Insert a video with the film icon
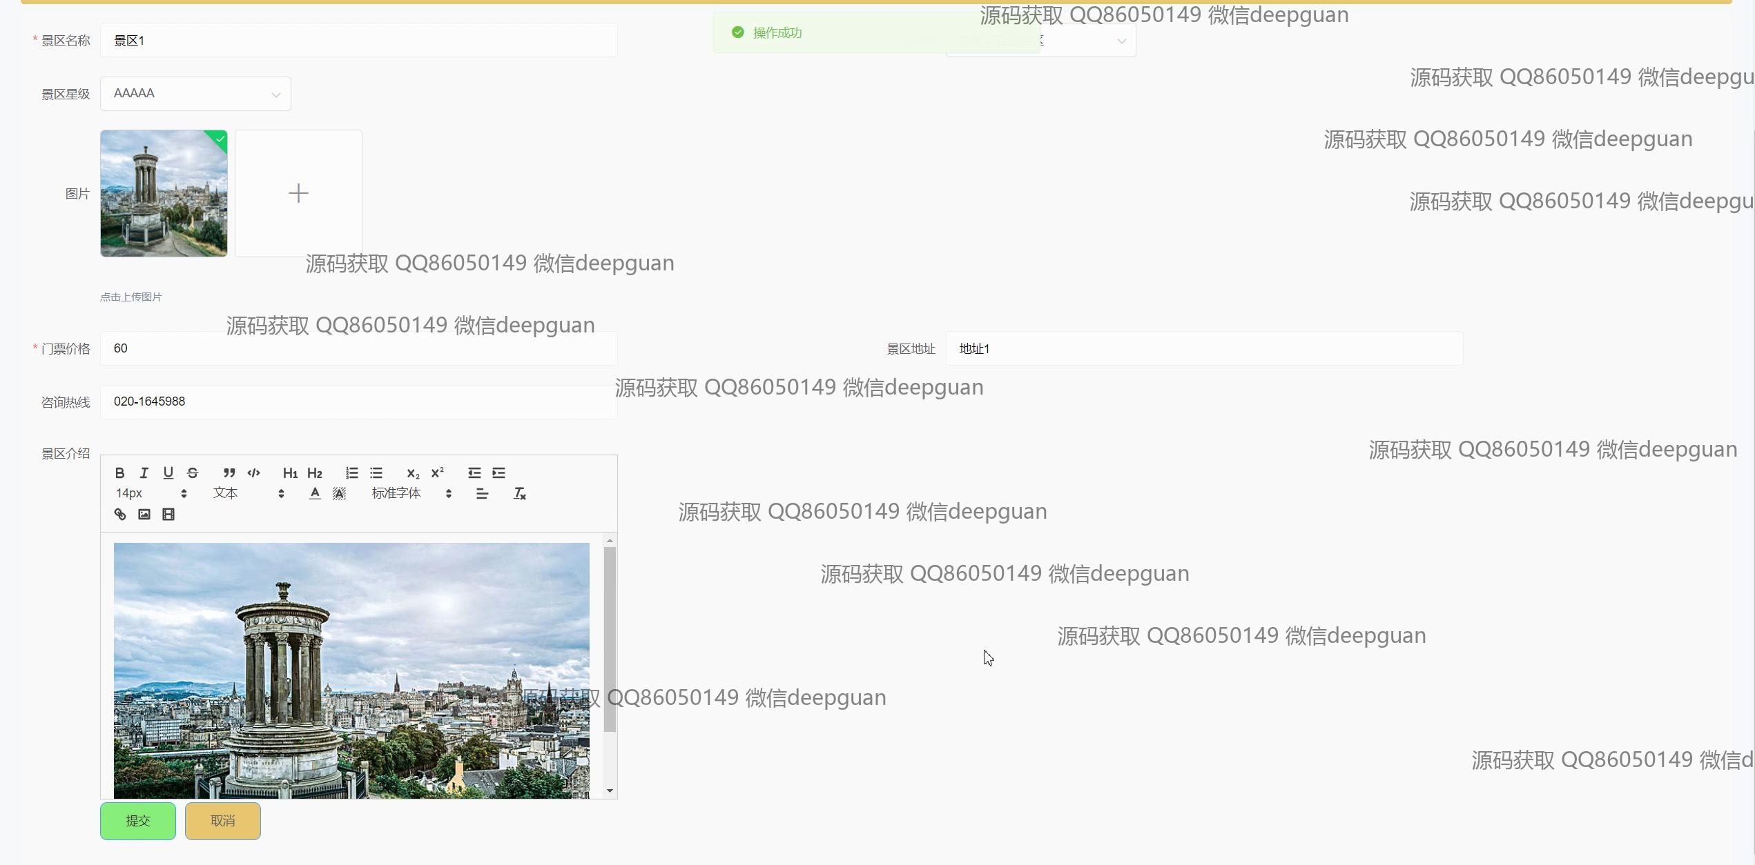Screen dimensions: 1755x865 [168, 514]
